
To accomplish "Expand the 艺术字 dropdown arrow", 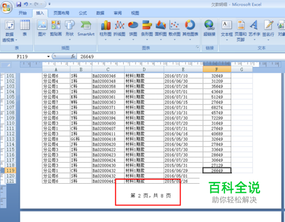I will 254,40.
